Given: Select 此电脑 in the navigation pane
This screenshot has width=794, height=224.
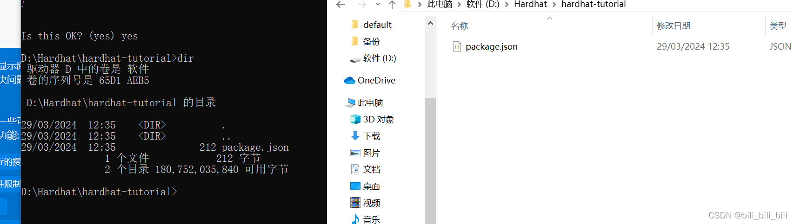Looking at the screenshot, I should tap(370, 102).
